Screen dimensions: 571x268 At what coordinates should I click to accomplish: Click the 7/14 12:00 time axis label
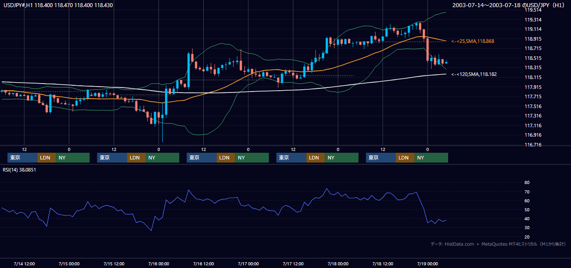pos(24,264)
